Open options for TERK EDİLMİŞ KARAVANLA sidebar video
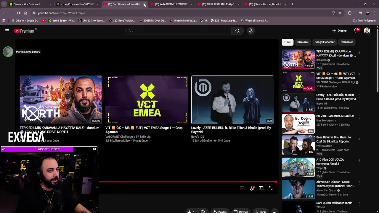 [359, 52]
